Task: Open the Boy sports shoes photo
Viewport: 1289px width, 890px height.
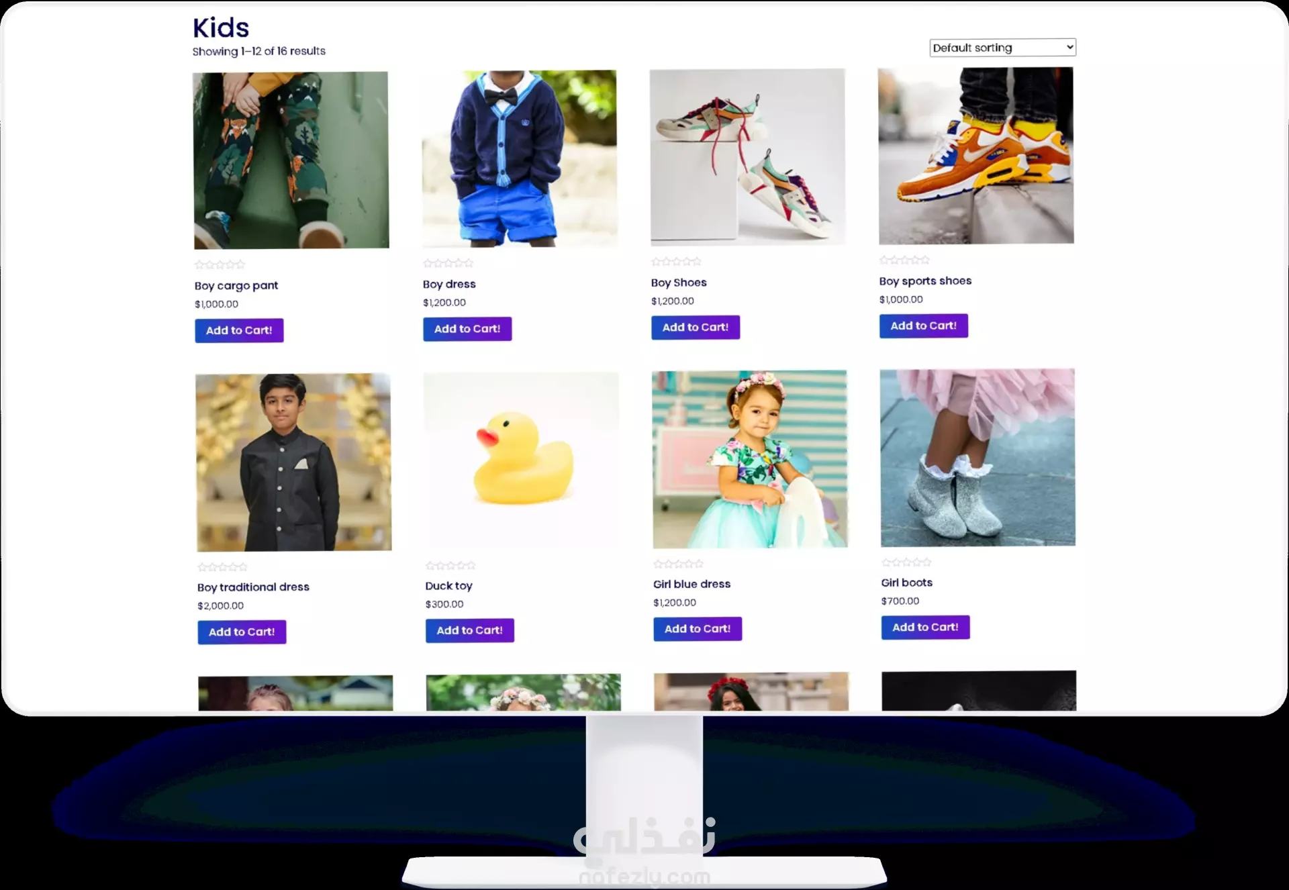Action: [x=976, y=156]
